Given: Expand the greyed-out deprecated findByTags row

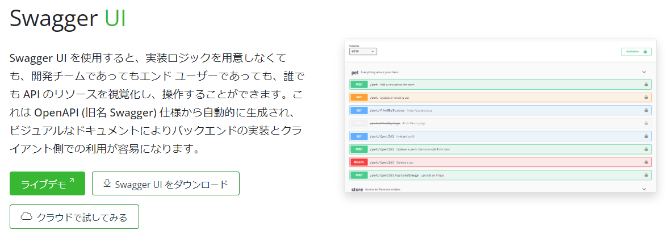Looking at the screenshot, I should [x=500, y=123].
